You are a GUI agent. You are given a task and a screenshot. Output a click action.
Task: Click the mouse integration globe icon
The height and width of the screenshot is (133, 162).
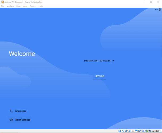(146, 131)
